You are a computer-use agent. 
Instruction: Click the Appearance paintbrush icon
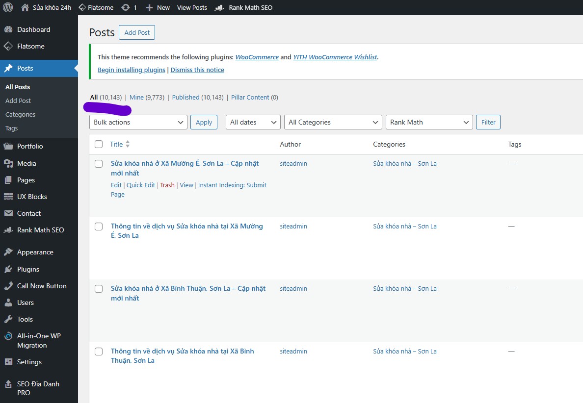8,252
